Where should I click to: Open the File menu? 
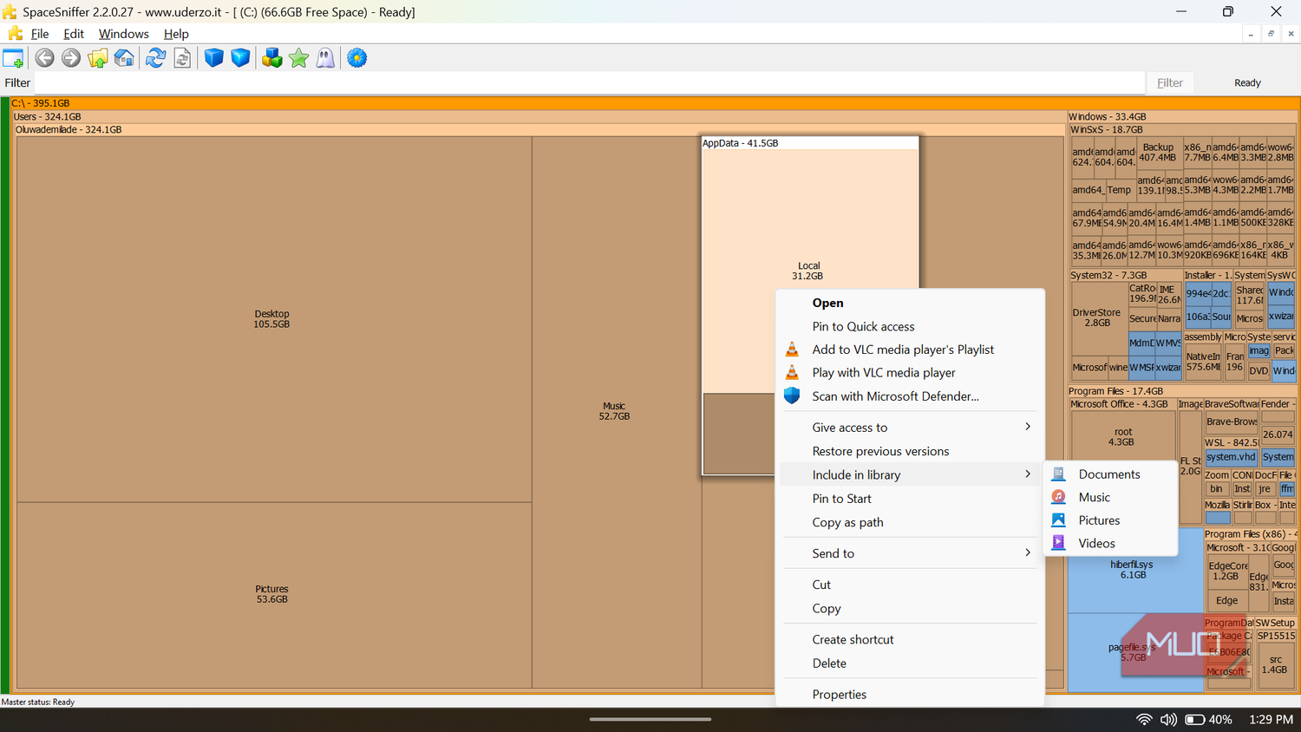40,34
